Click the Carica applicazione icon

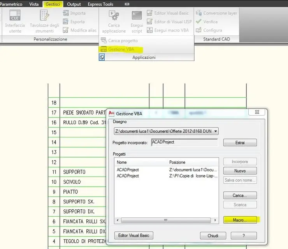[x=114, y=16]
